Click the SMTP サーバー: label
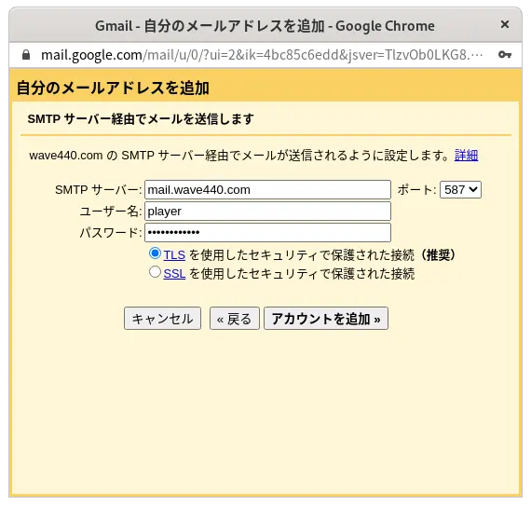The height and width of the screenshot is (506, 531). (98, 190)
